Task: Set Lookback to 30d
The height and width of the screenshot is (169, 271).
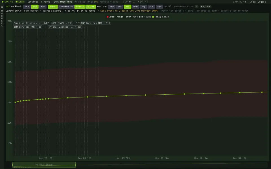Action: (27, 6)
